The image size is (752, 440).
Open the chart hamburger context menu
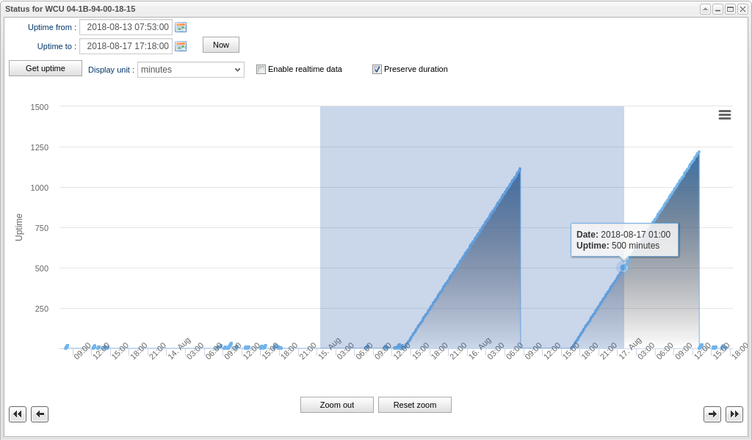(x=724, y=114)
